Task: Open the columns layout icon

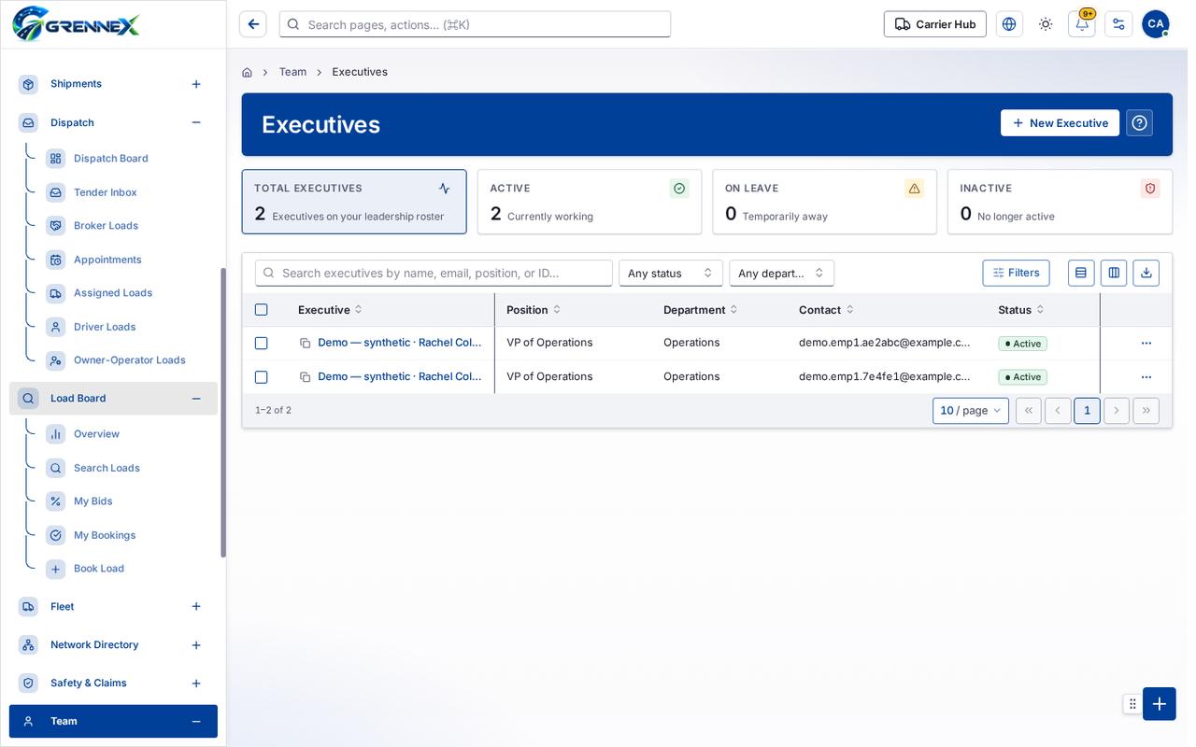Action: 1114,273
